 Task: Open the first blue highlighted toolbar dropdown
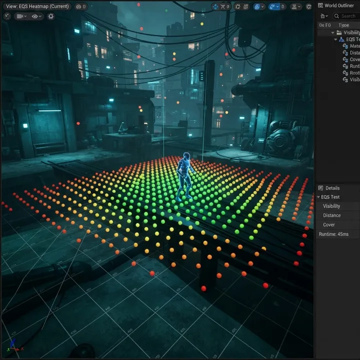pyautogui.click(x=259, y=6)
